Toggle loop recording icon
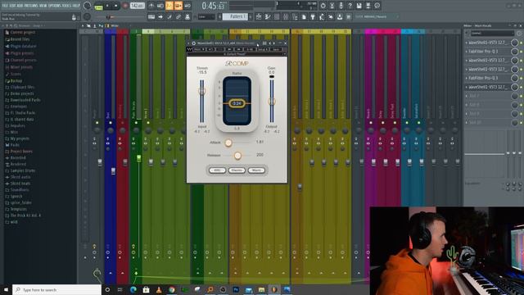Image resolution: width=524 pixels, height=295 pixels. [187, 6]
